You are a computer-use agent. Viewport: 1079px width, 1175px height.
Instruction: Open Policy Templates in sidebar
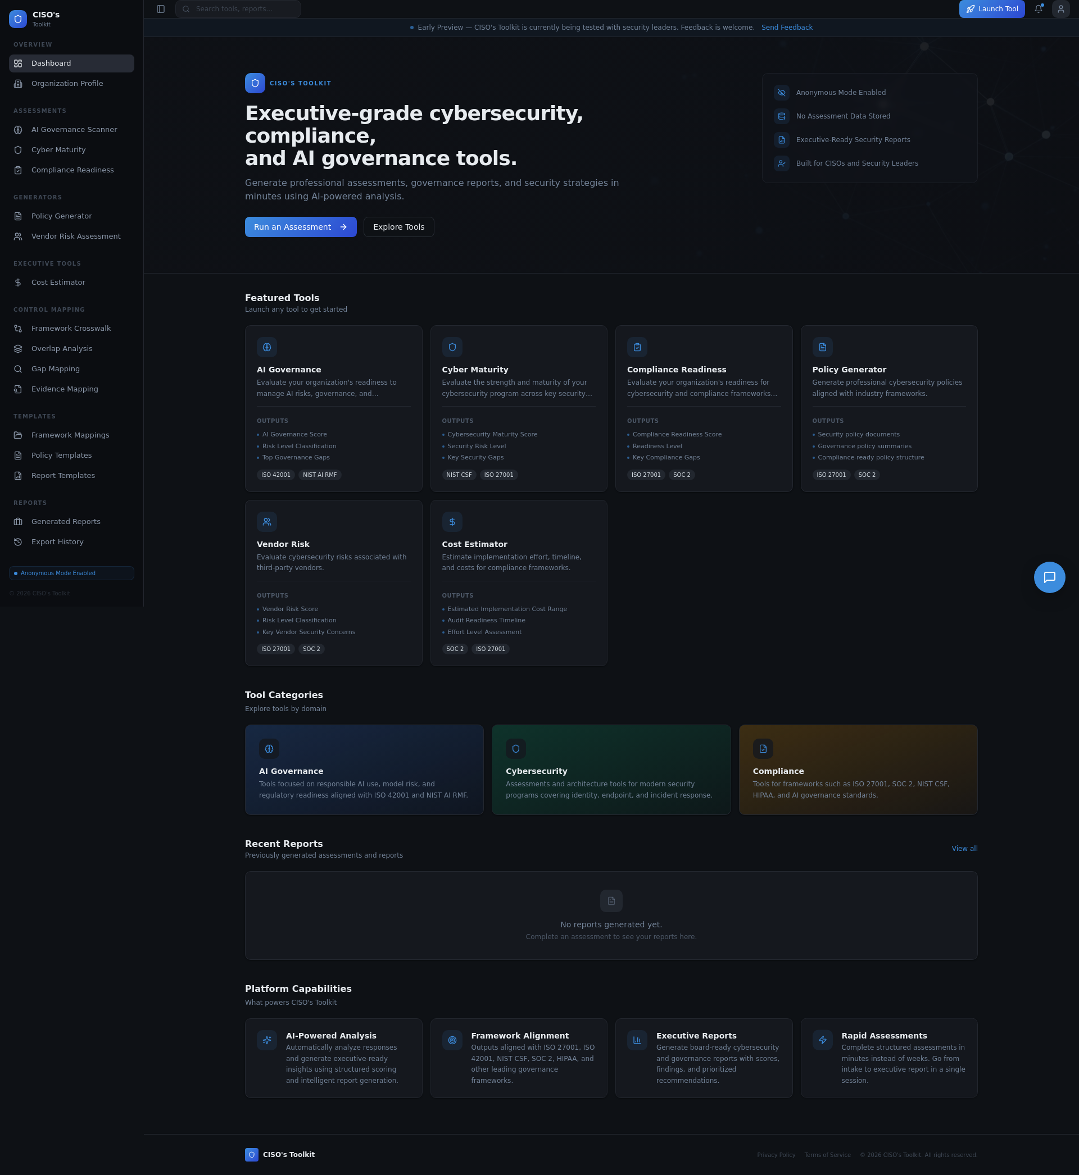point(71,455)
